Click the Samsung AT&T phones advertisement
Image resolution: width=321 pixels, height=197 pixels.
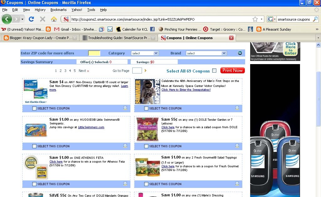click(275, 131)
